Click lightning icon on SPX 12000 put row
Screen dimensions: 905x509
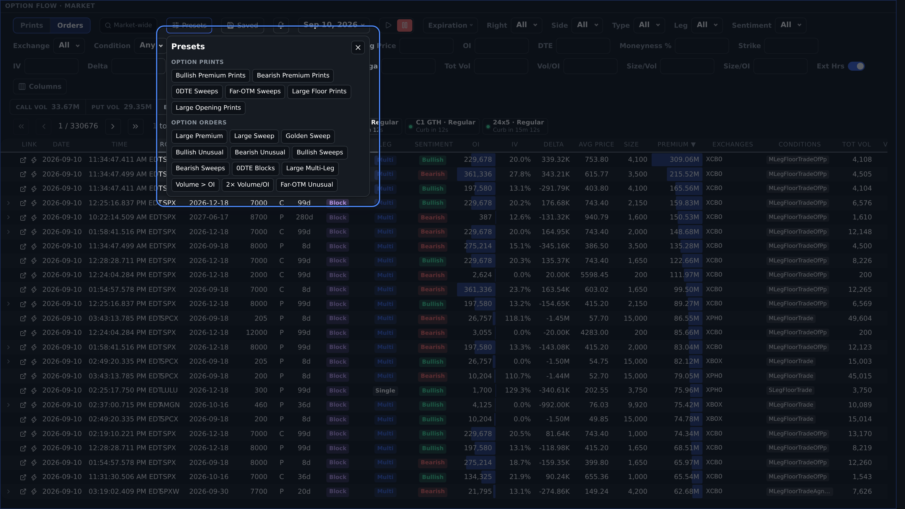tap(34, 333)
